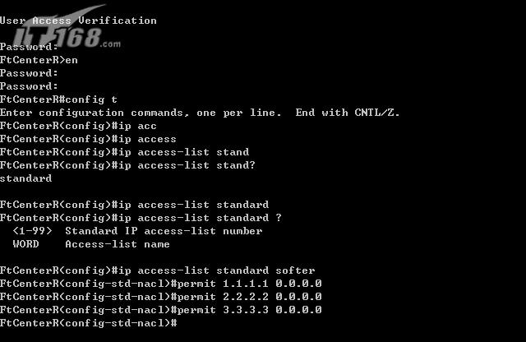Click the 'FtCenterR#config t' line

point(58,99)
